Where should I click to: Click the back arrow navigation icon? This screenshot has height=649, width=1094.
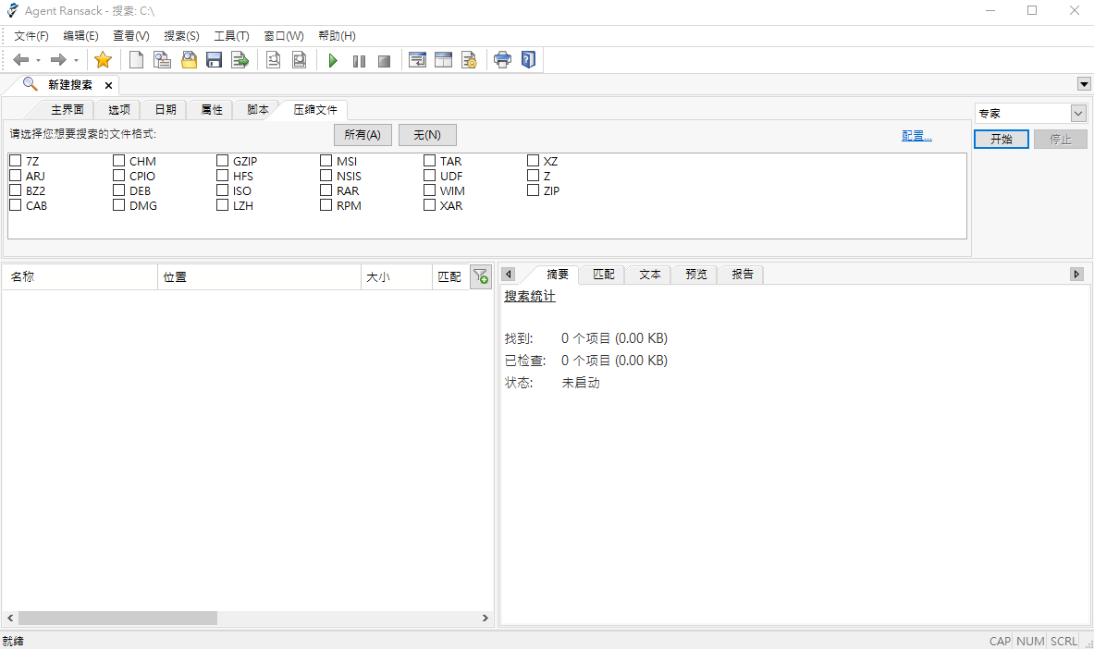click(20, 61)
